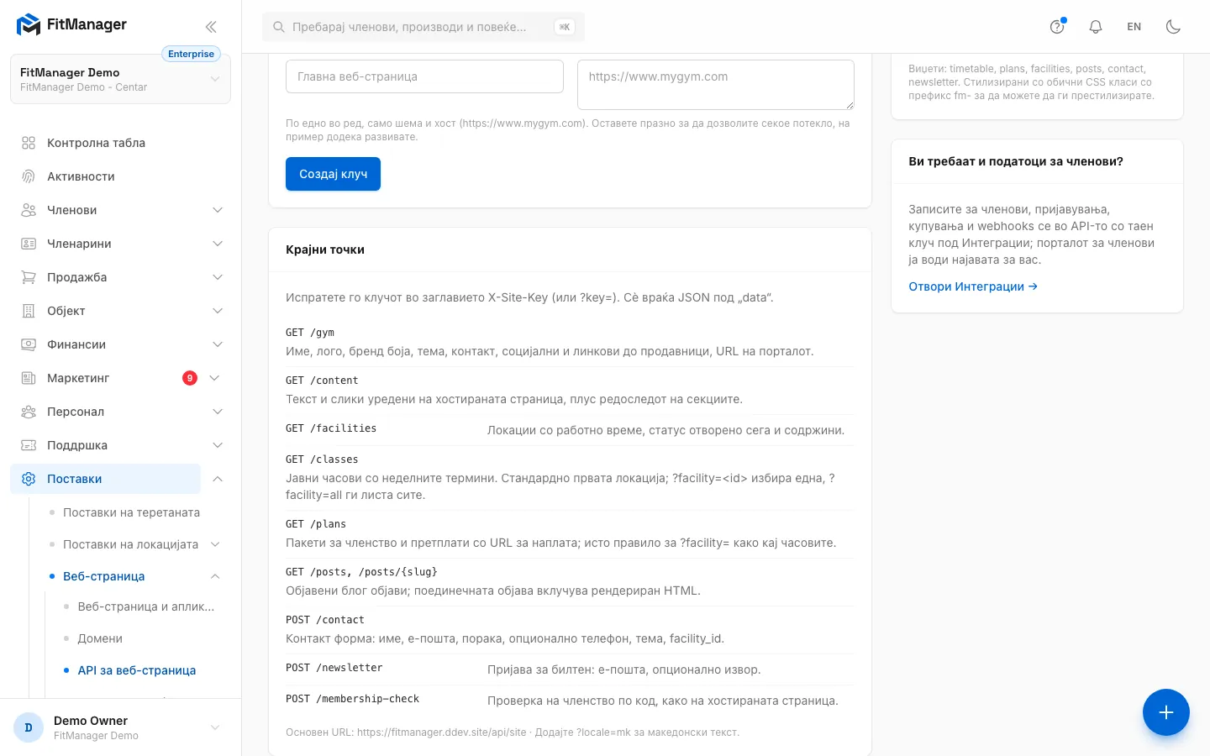1210x756 pixels.
Task: Select API за веб-страница menu item
Action: click(x=137, y=670)
